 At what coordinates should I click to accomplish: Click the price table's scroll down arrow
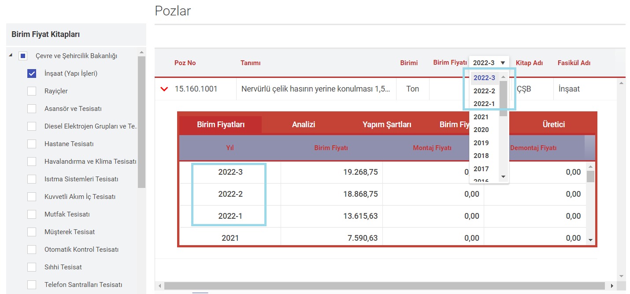(x=591, y=240)
